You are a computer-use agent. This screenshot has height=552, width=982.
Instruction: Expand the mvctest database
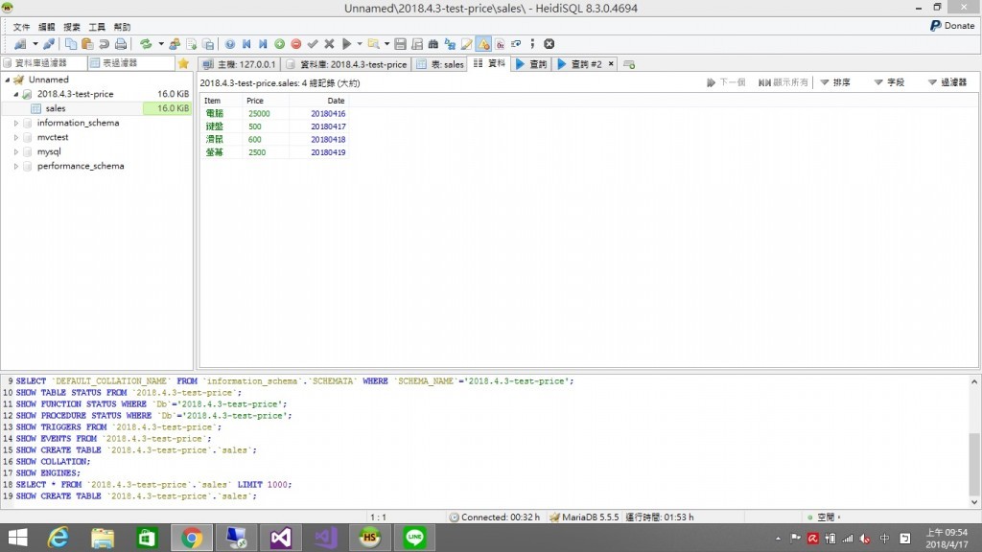tap(16, 137)
